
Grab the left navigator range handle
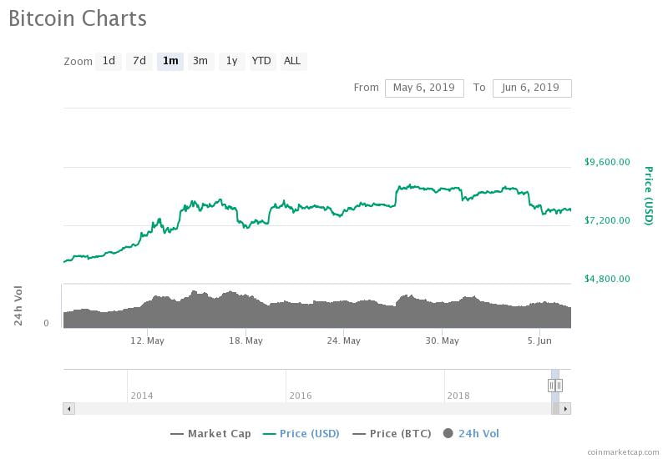(x=551, y=385)
